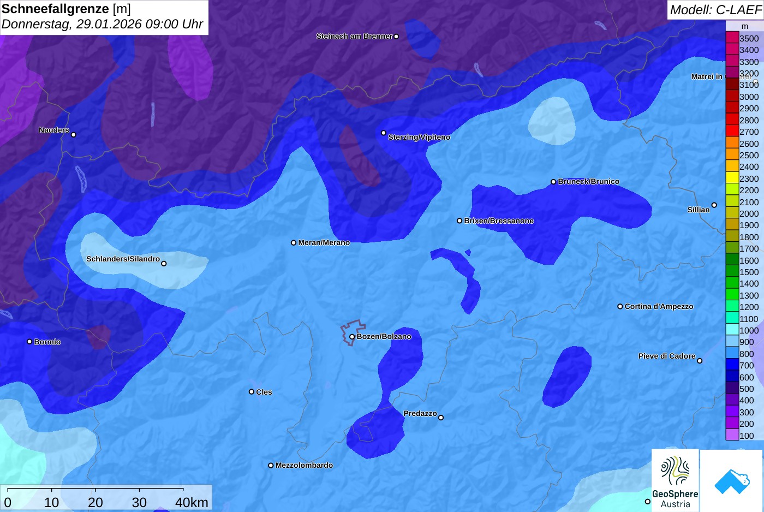764x512 pixels.
Task: Select the Bruneck/Brunico marker dot
Action: pos(553,182)
